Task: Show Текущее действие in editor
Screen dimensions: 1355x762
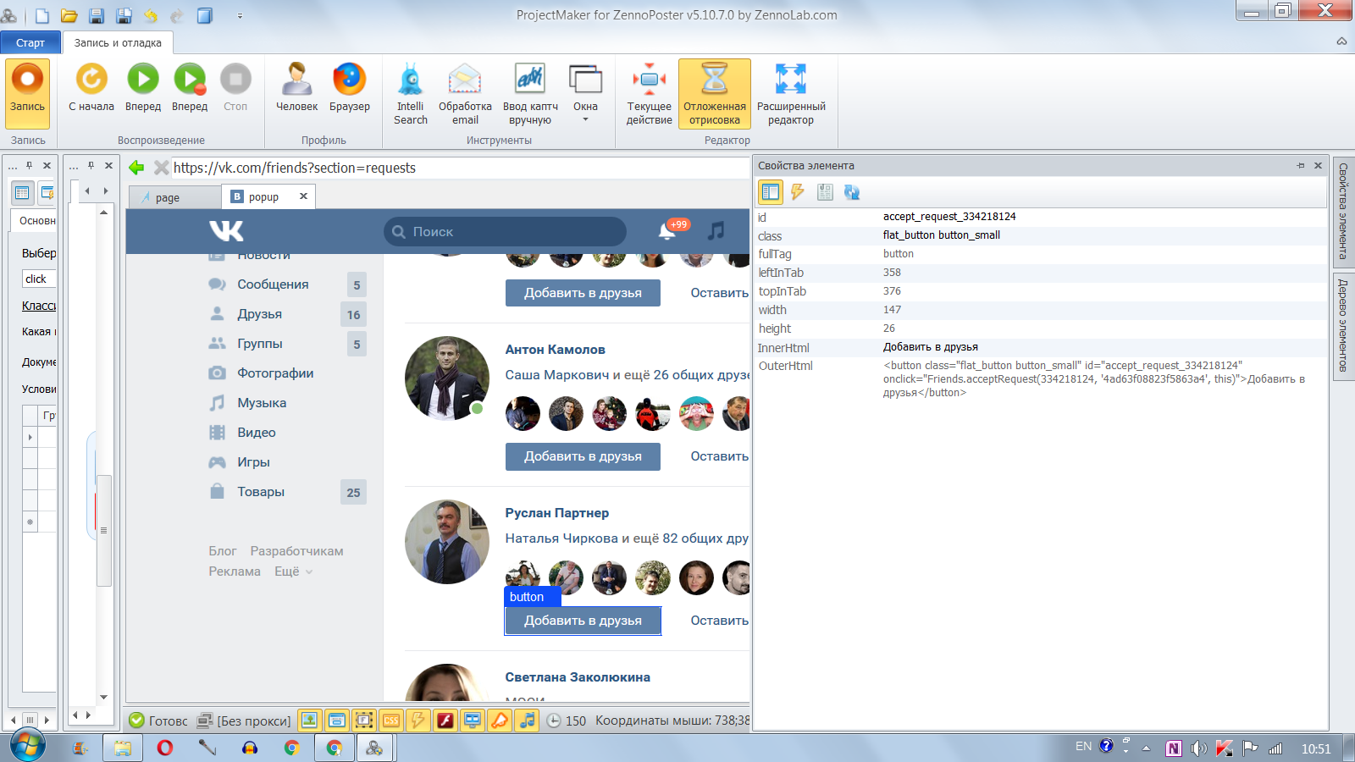Action: click(650, 94)
